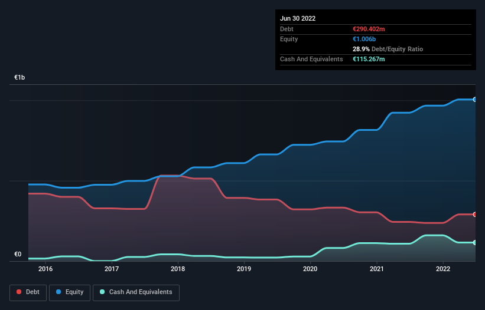Click the Equity row label in tooltip
Viewport: 485px width, 310px height.
click(x=289, y=39)
